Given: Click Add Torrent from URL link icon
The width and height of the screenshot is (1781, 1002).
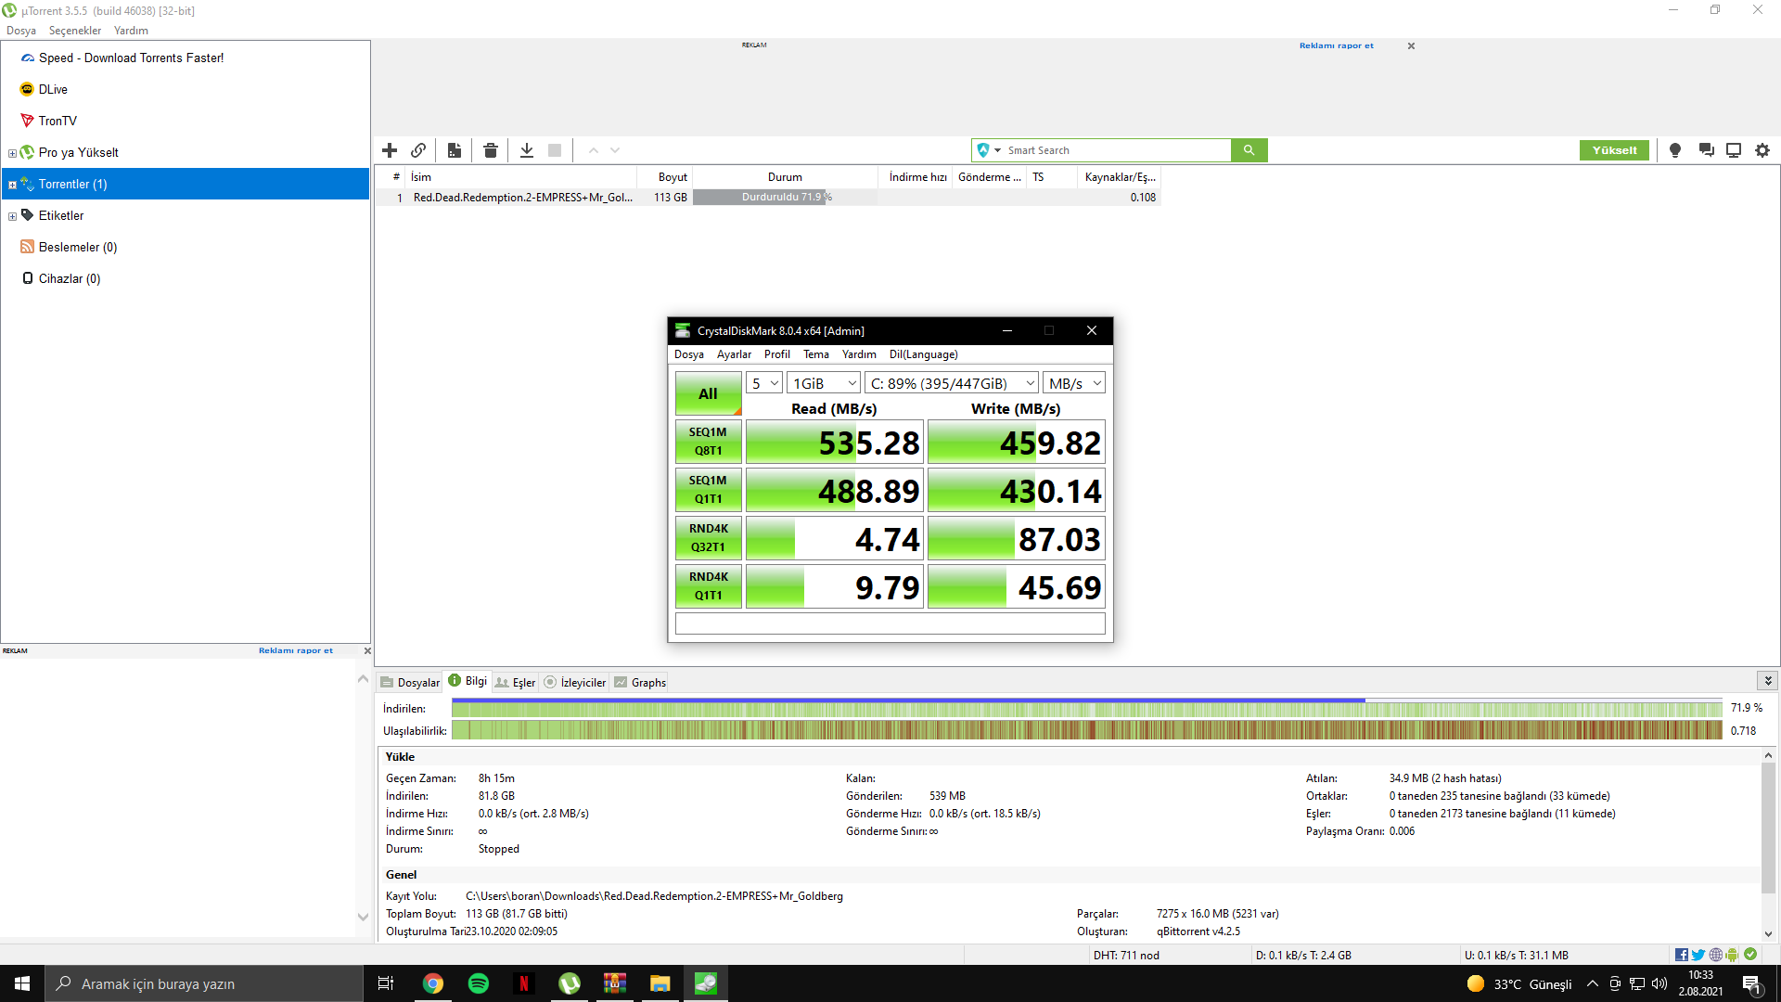Looking at the screenshot, I should pos(418,150).
